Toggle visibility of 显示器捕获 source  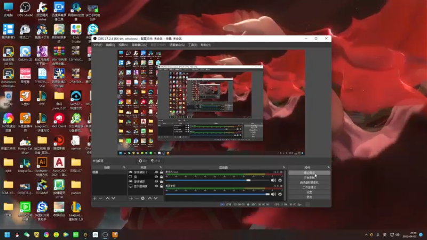[x=156, y=186]
